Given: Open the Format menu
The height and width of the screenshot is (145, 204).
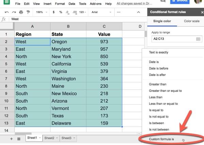Looking at the screenshot, I should [x=60, y=4].
